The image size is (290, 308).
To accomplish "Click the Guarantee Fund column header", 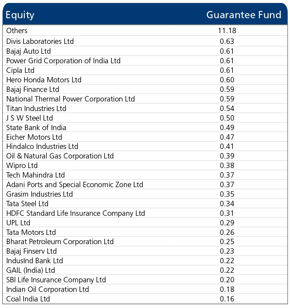I will [244, 15].
